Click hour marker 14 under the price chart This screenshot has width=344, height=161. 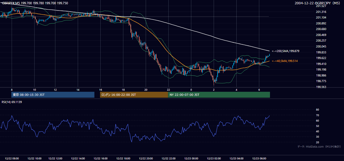78,90
